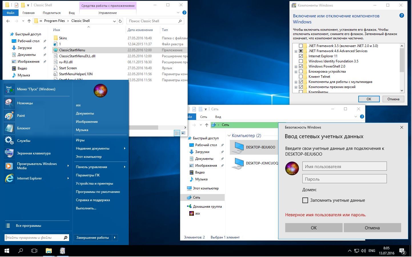Screen dimensions: 412x257
Task: Click Отмена in Компоненты Windows dialog
Action: (393, 99)
